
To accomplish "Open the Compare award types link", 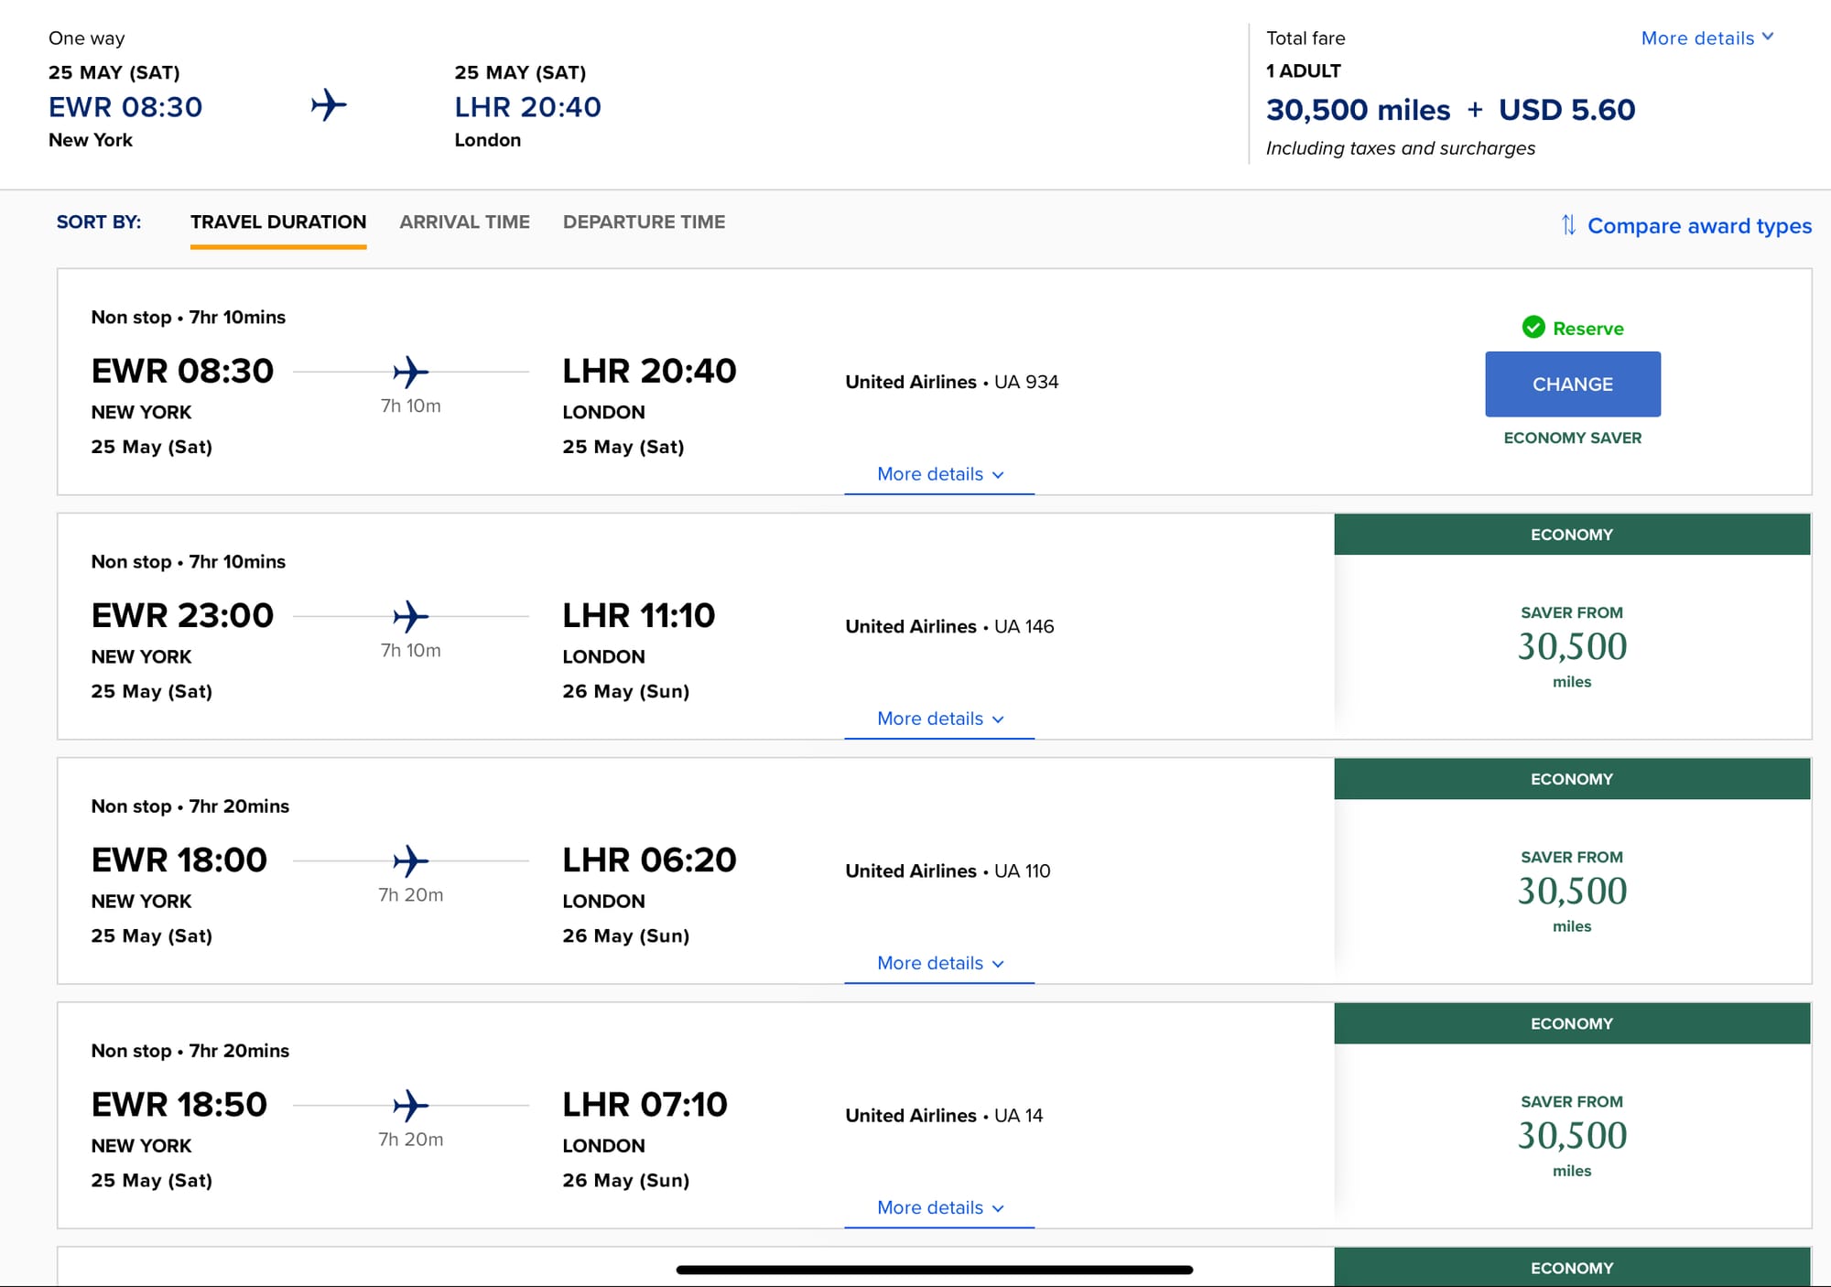I will click(1699, 226).
